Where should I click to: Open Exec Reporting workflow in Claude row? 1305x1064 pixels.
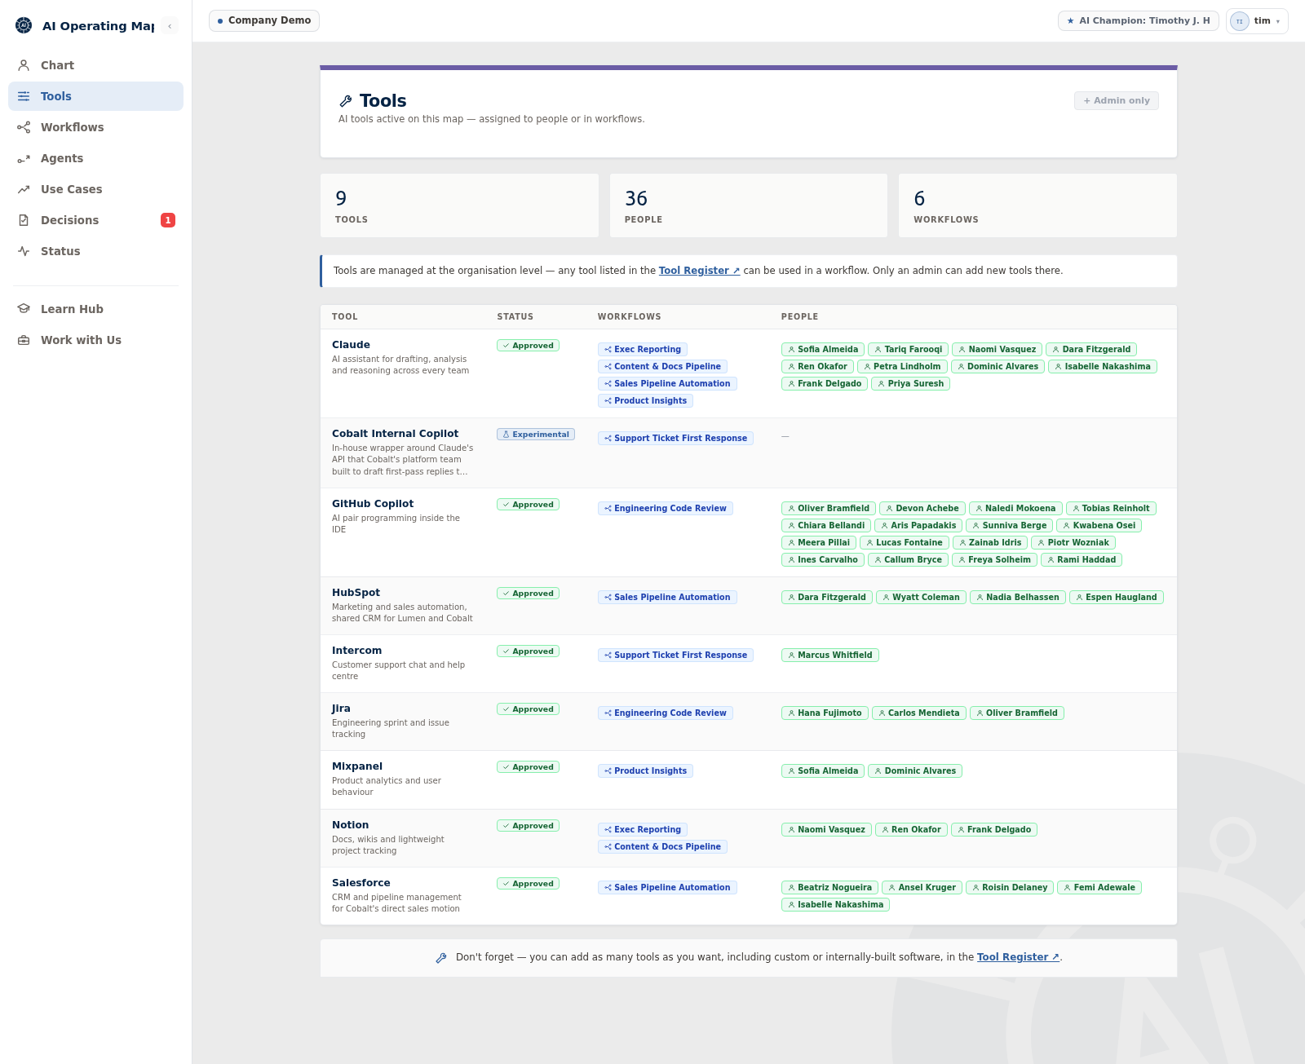click(643, 349)
